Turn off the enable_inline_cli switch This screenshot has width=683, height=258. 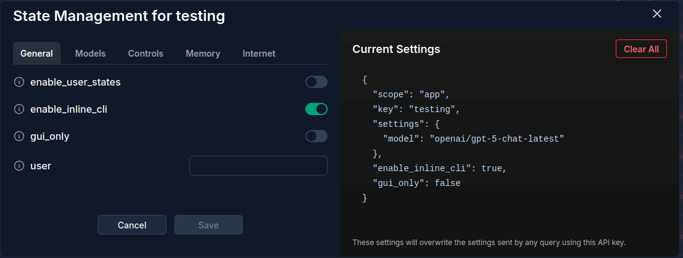317,109
